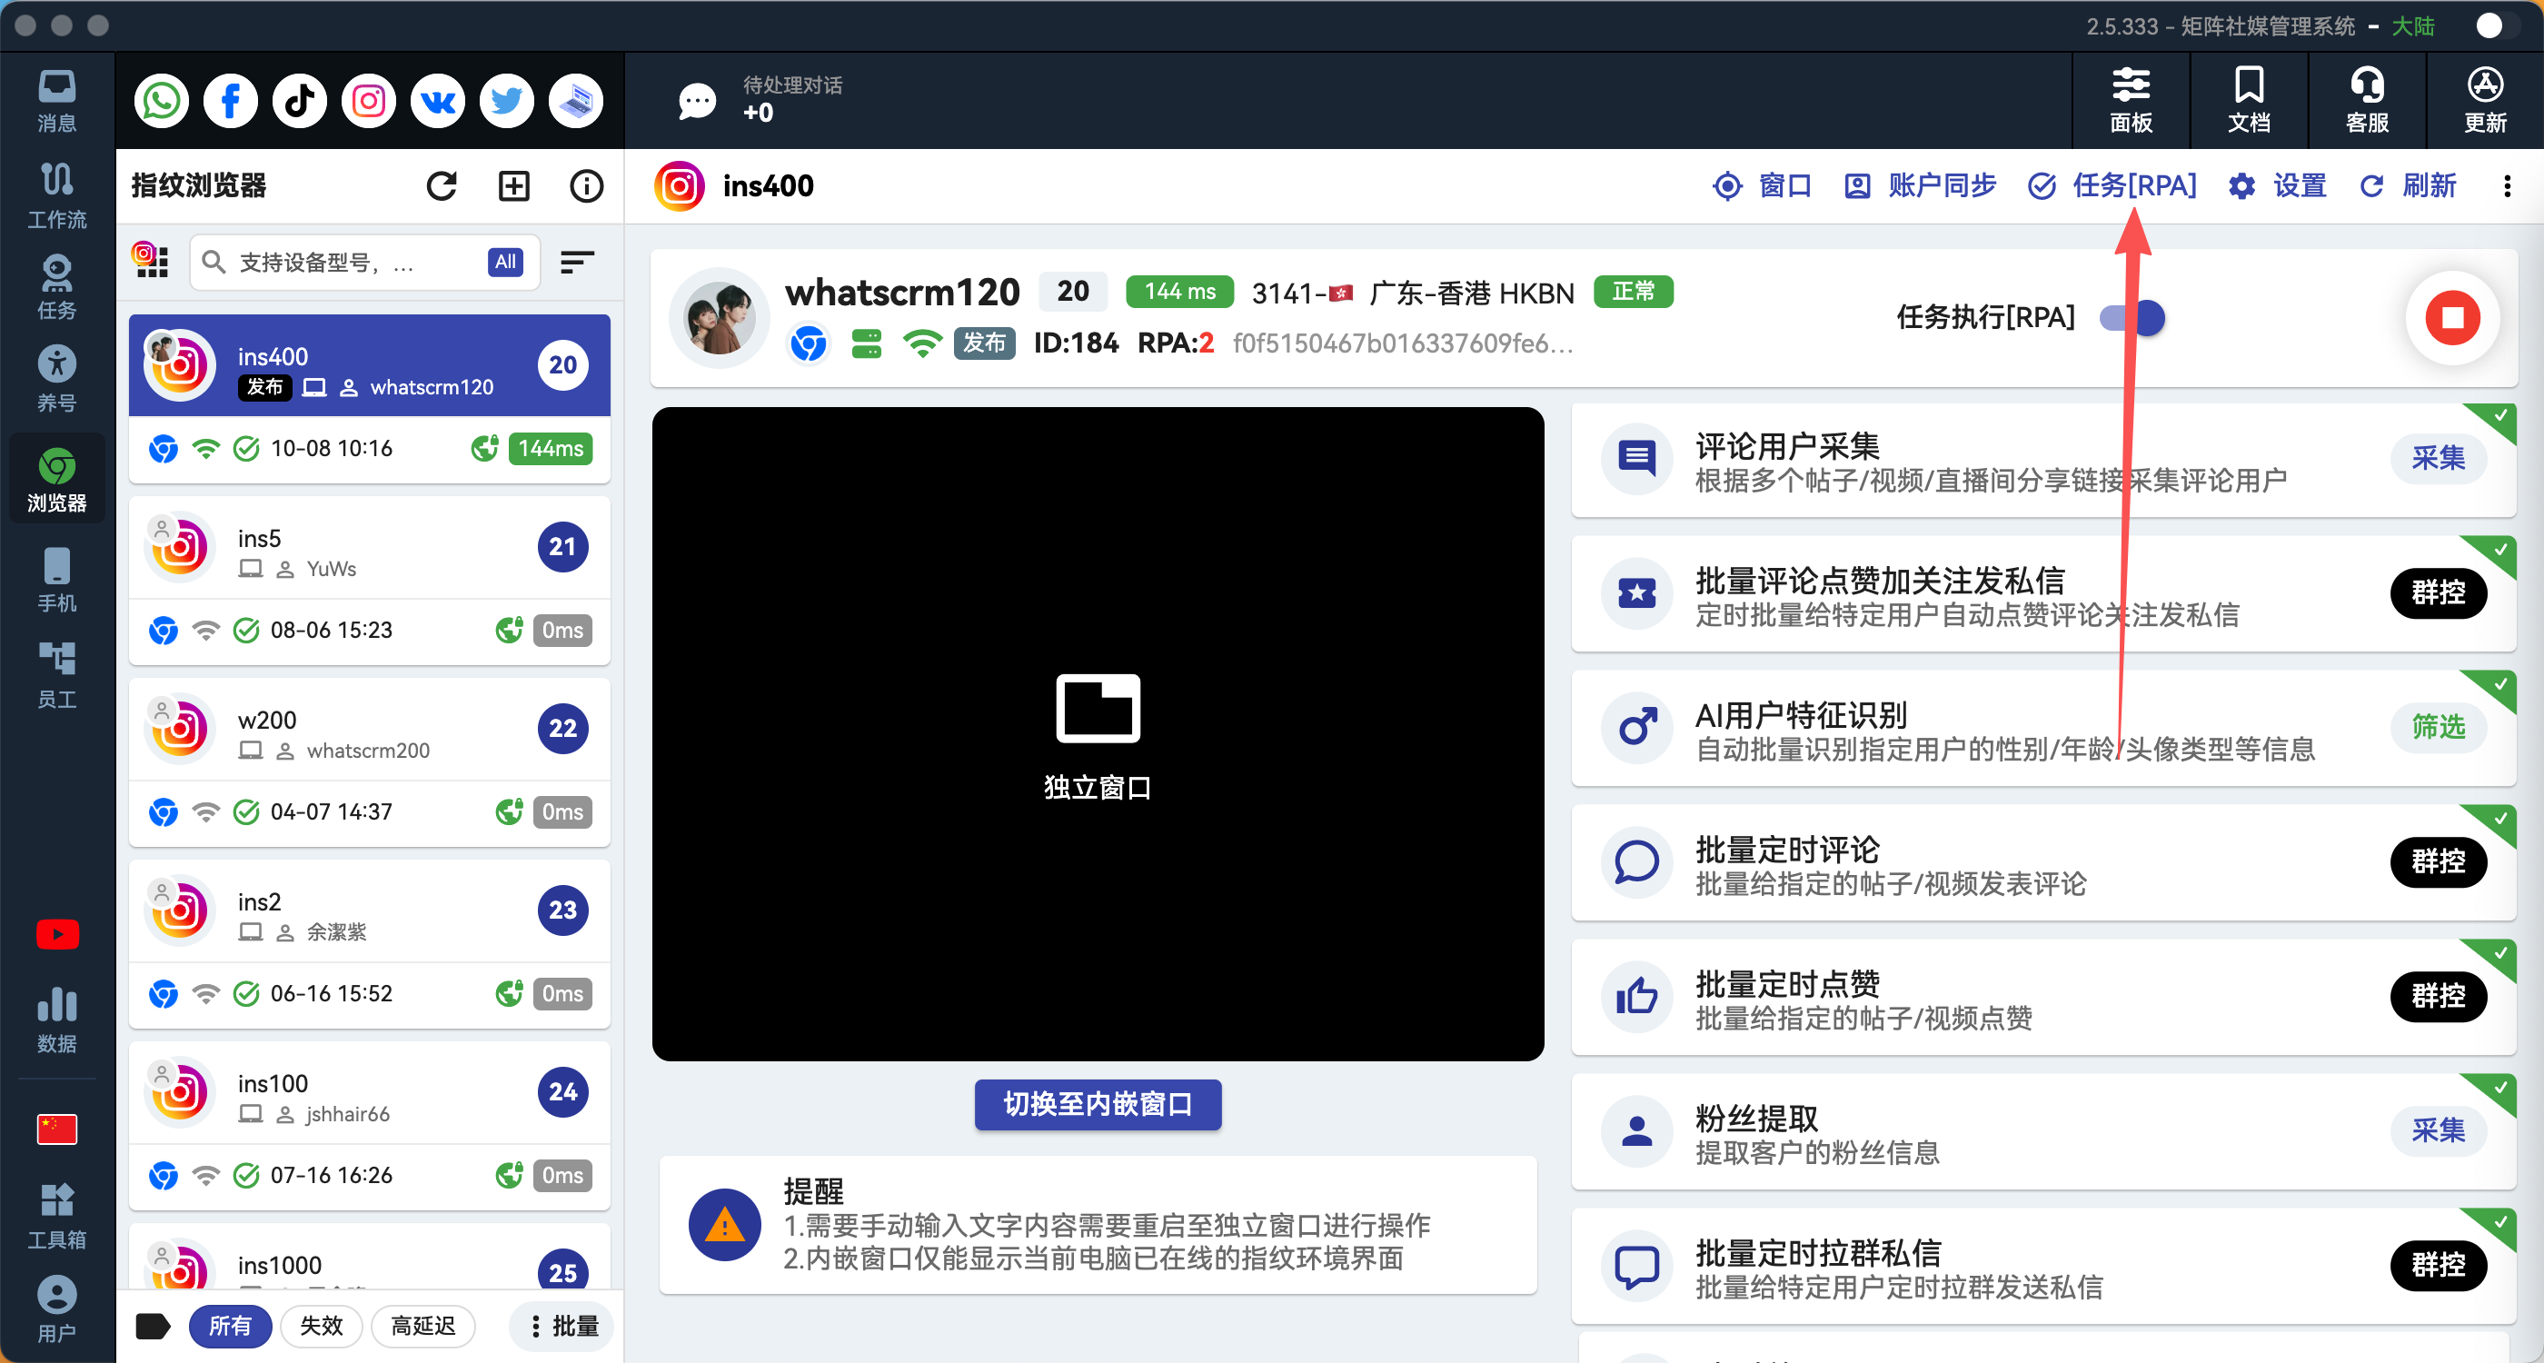Add new browser with plus icon
Viewport: 2544px width, 1363px height.
pyautogui.click(x=513, y=185)
